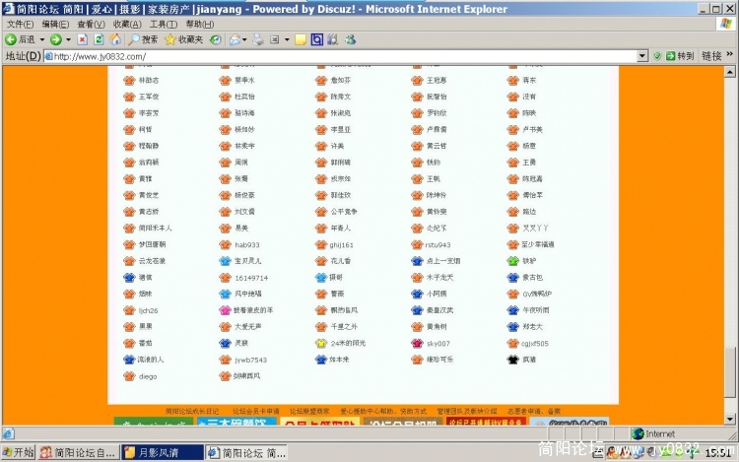Click the 开始 Start button

pos(19,452)
